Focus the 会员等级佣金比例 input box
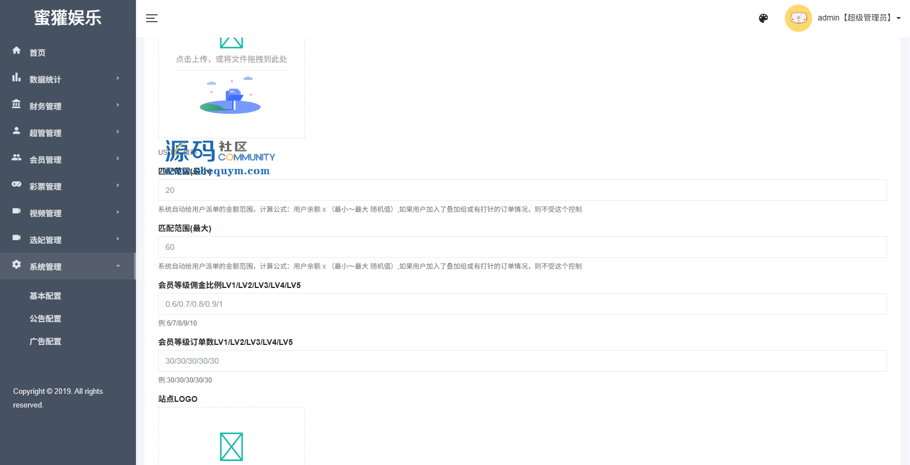910x465 pixels. (522, 304)
